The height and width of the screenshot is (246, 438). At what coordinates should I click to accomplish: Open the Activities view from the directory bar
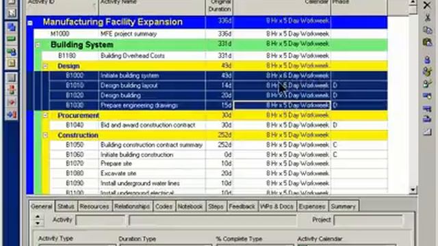click(12, 40)
